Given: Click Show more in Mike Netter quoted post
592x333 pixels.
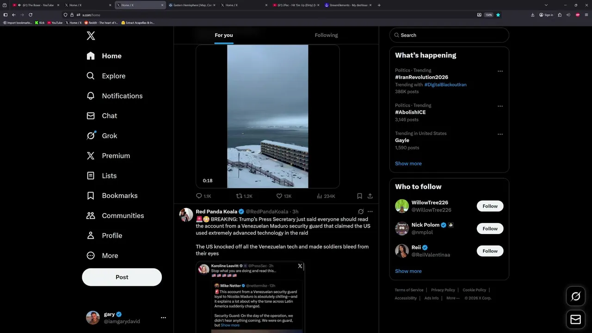Looking at the screenshot, I should [x=230, y=325].
